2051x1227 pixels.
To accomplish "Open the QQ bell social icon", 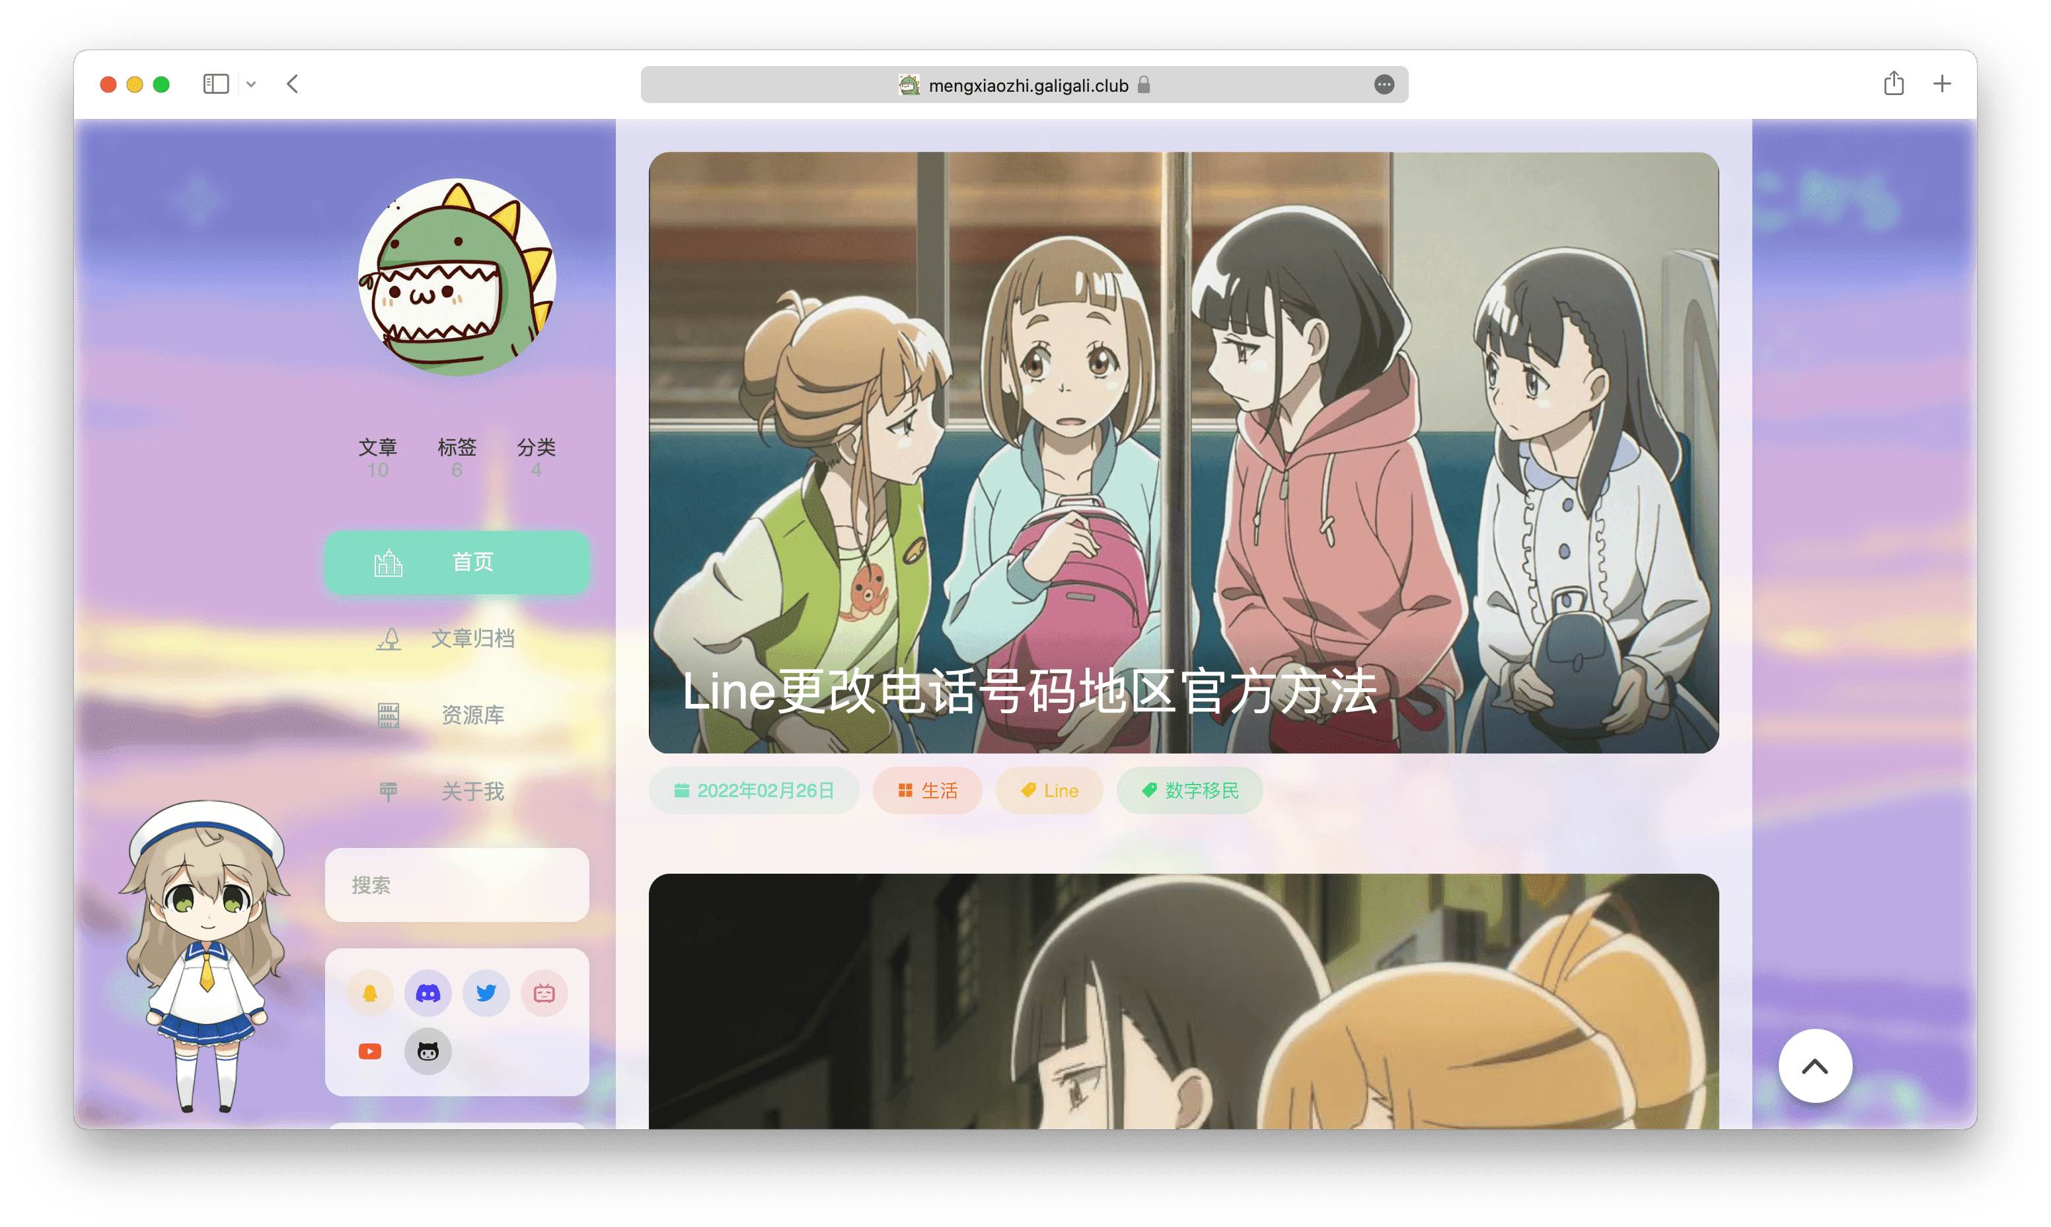I will point(369,993).
